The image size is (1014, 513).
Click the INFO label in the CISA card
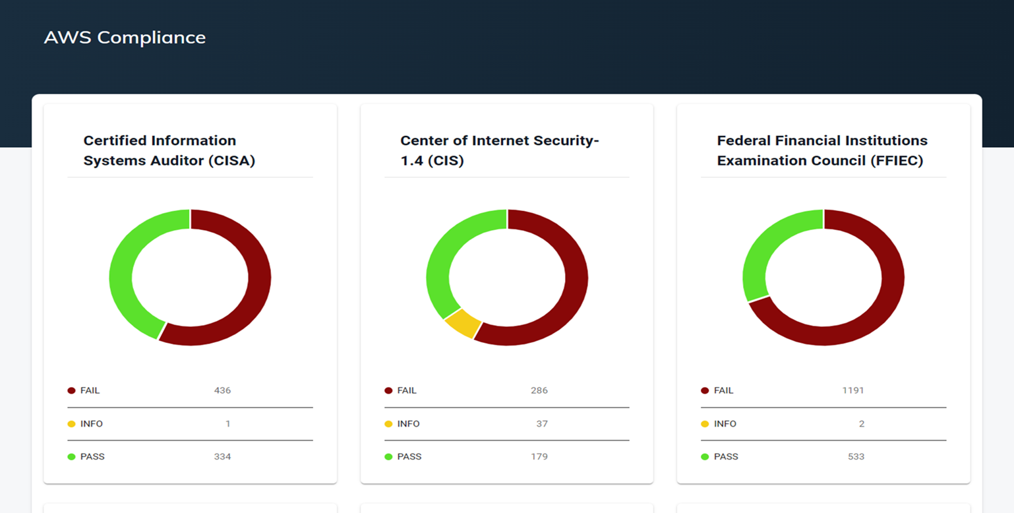(x=92, y=423)
